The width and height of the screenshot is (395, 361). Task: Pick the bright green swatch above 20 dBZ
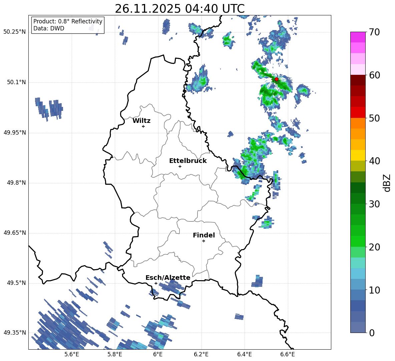(x=358, y=241)
